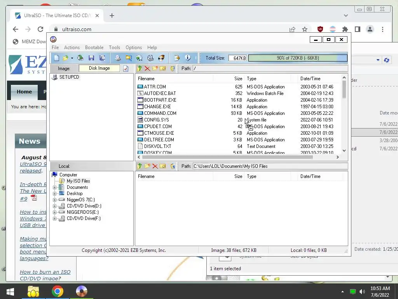This screenshot has width=398, height=299.
Task: Click New Folder icon in local pane toolbar
Action: [147, 166]
